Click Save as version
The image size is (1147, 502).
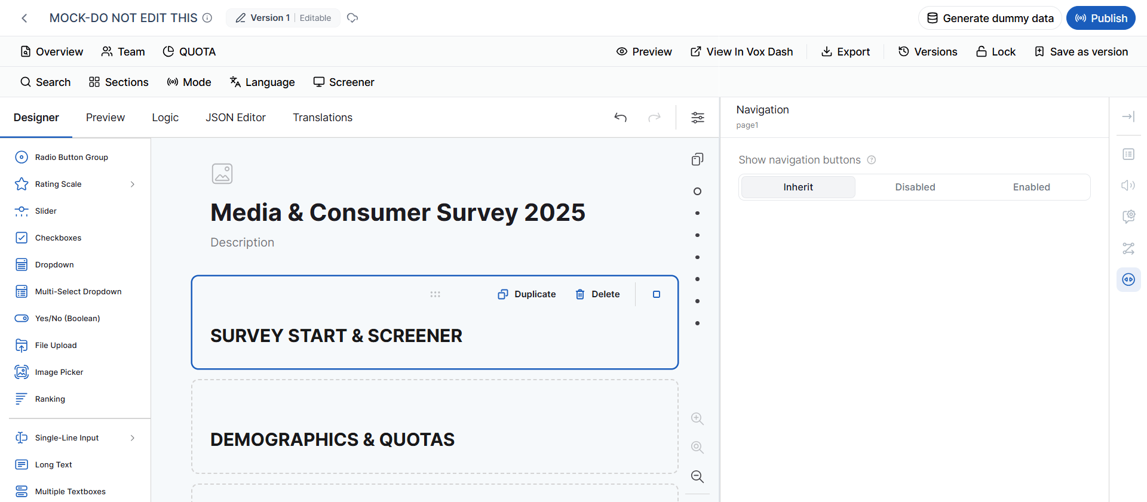point(1081,52)
